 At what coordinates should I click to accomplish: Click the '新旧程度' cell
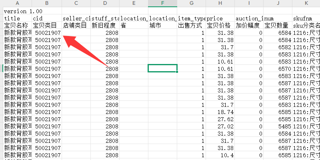tap(105, 26)
